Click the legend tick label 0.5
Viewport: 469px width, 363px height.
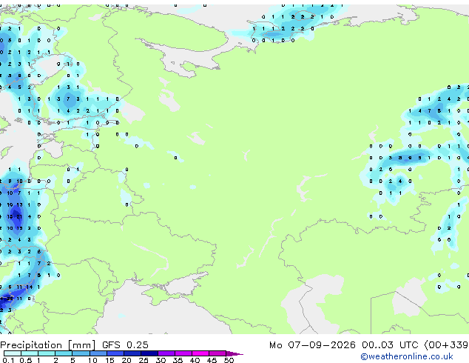(26, 360)
